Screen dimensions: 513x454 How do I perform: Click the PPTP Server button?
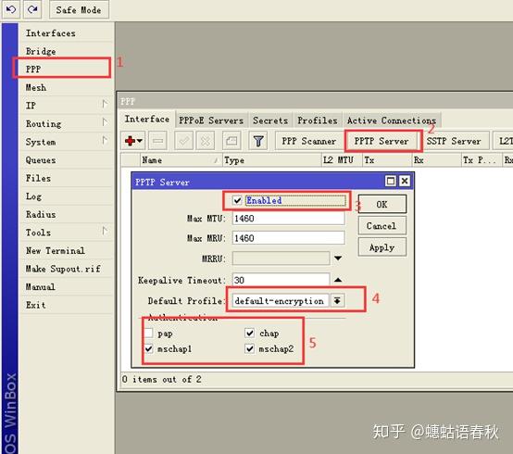(x=382, y=141)
